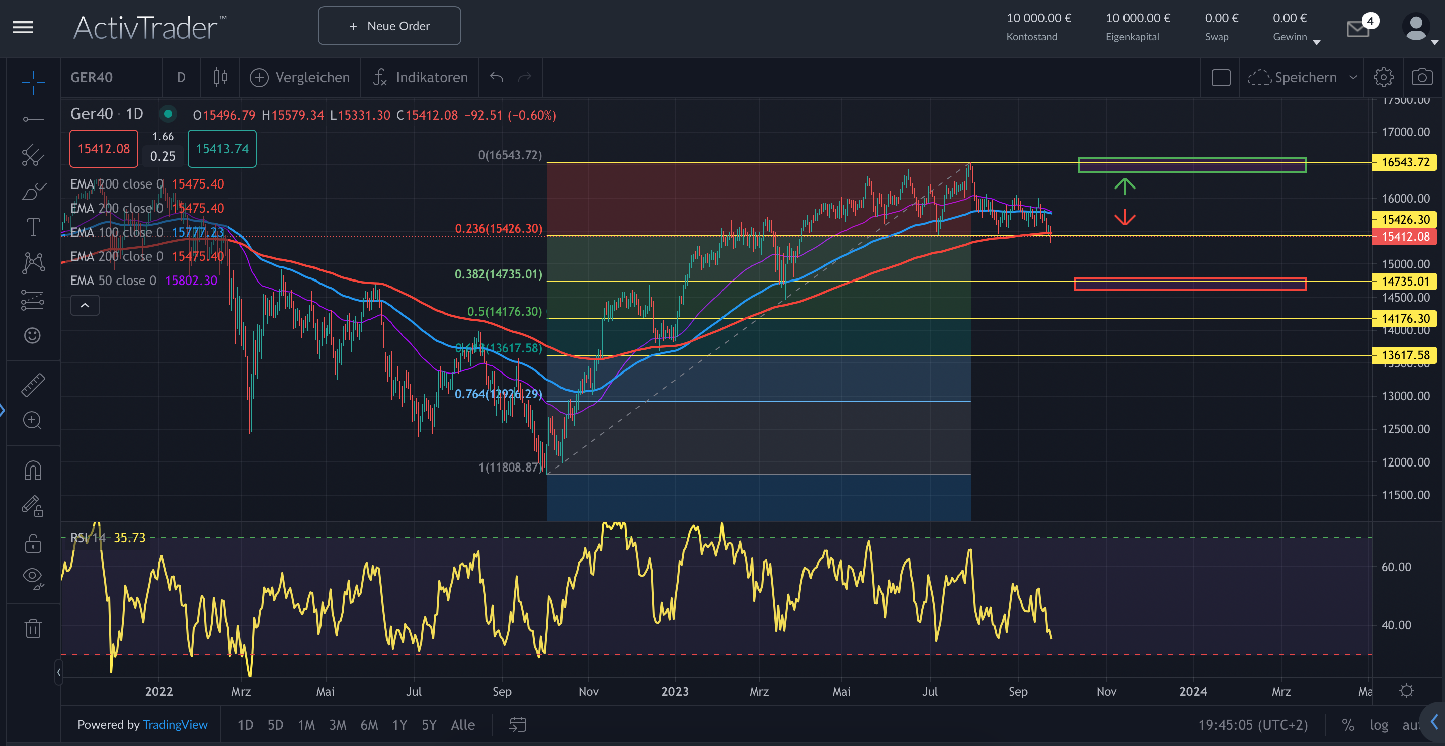Take a chart snapshot with the camera icon

coord(1422,77)
